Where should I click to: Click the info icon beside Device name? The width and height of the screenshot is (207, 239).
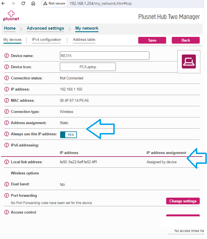(x=6, y=56)
